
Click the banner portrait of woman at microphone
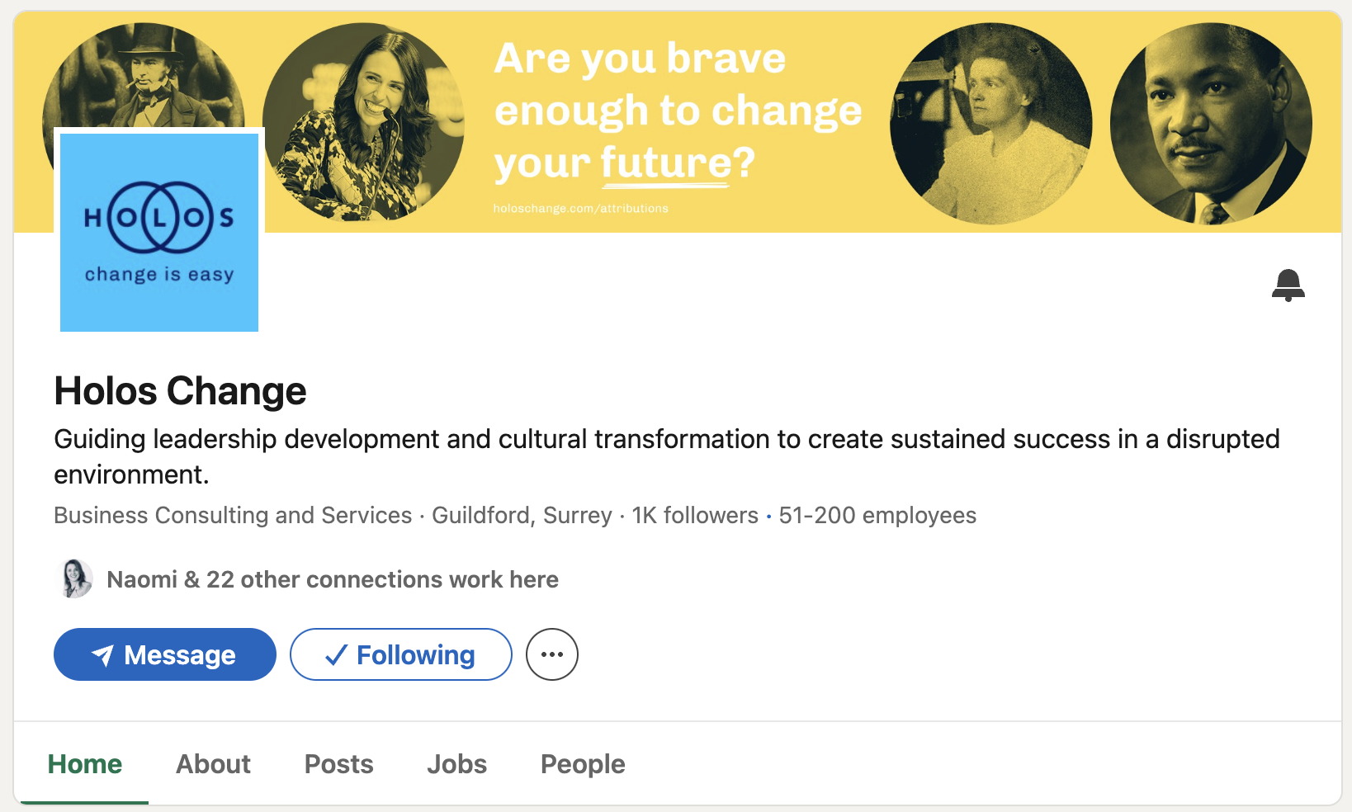click(x=363, y=122)
